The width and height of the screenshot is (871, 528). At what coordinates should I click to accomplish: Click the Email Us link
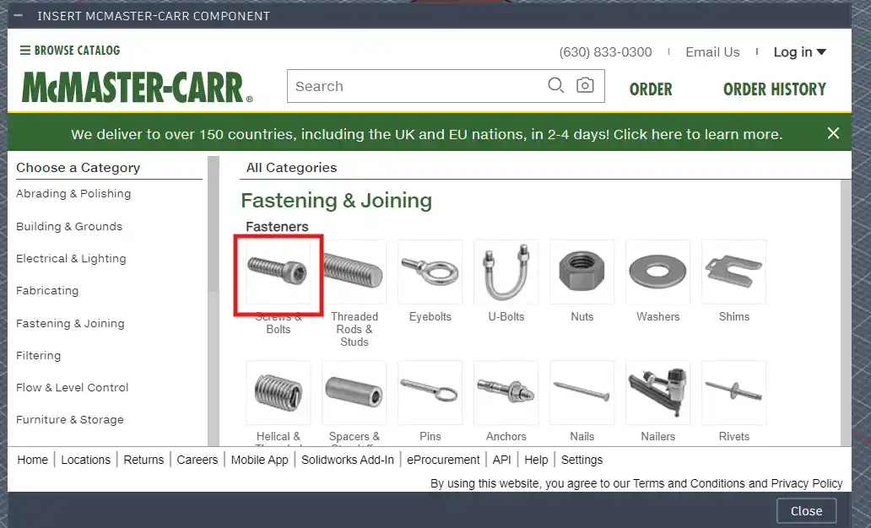[x=712, y=52]
